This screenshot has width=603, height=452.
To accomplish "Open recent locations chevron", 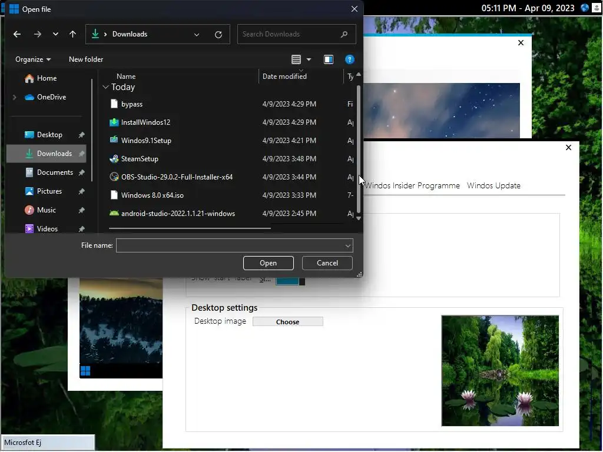I will [55, 34].
